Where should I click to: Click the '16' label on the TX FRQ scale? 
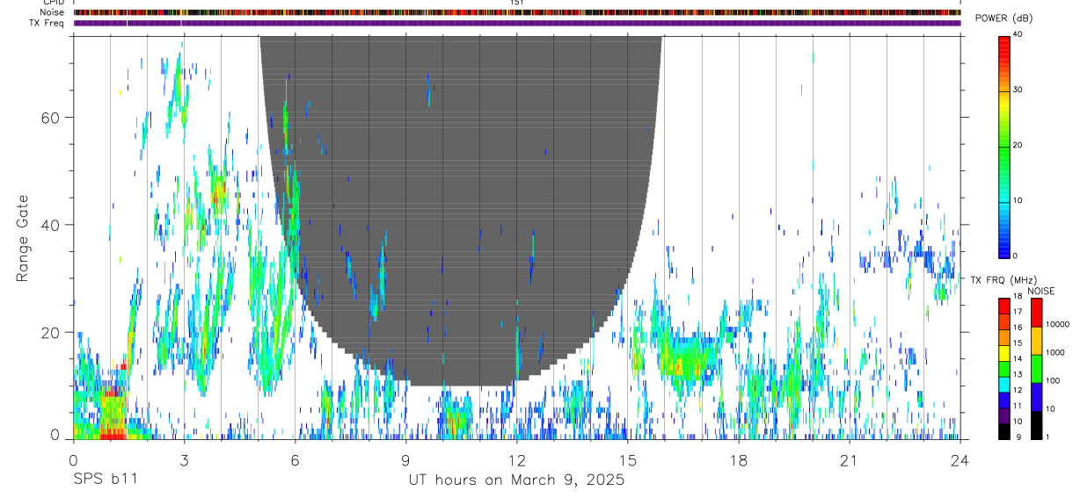point(1018,328)
